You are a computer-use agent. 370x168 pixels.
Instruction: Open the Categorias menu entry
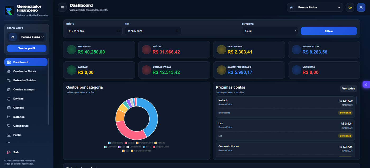pyautogui.click(x=26, y=126)
